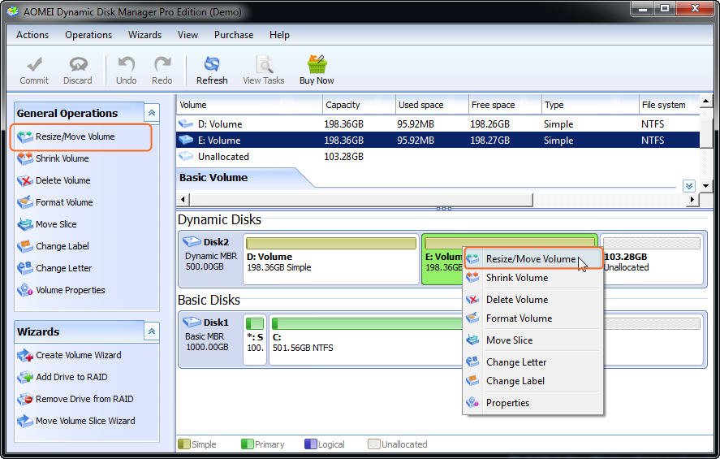Click the Redo arrow icon
720x459 pixels.
coord(162,64)
